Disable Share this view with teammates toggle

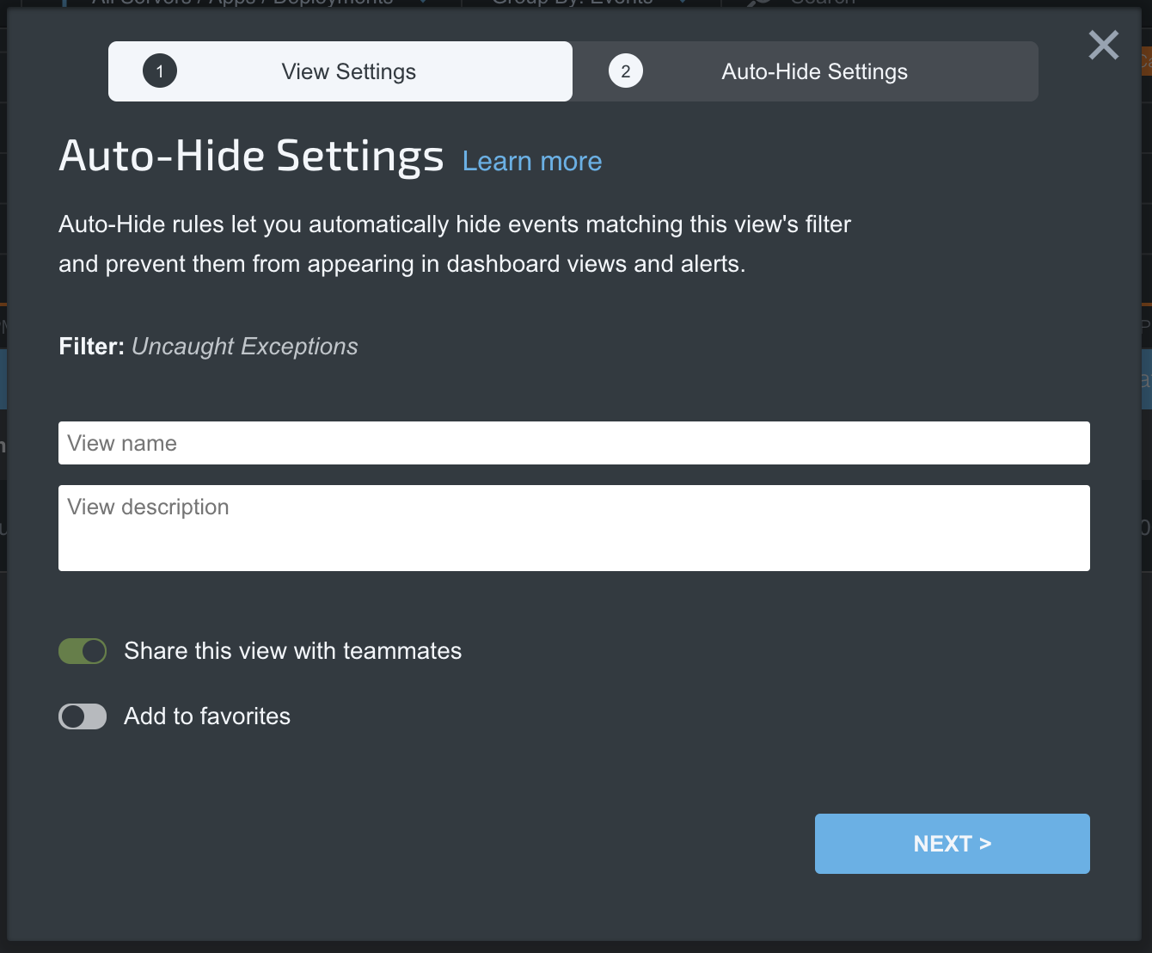click(83, 651)
